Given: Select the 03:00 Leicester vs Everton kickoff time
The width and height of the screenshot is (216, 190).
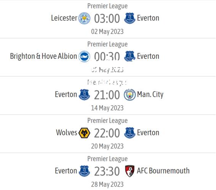Looking at the screenshot, I should point(107,18).
